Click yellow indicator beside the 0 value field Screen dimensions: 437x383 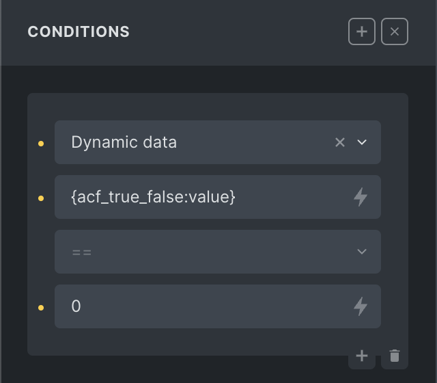[41, 308]
